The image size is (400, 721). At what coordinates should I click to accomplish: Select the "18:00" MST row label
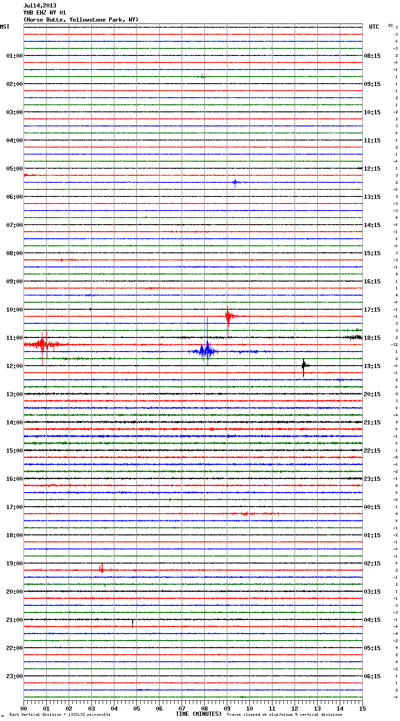click(x=14, y=535)
